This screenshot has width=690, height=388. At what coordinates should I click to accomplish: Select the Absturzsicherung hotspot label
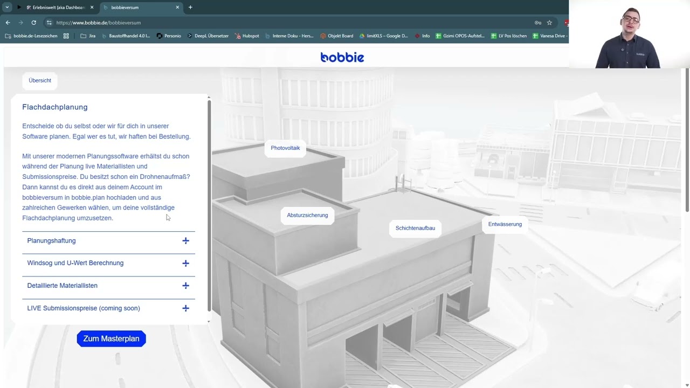(x=307, y=216)
